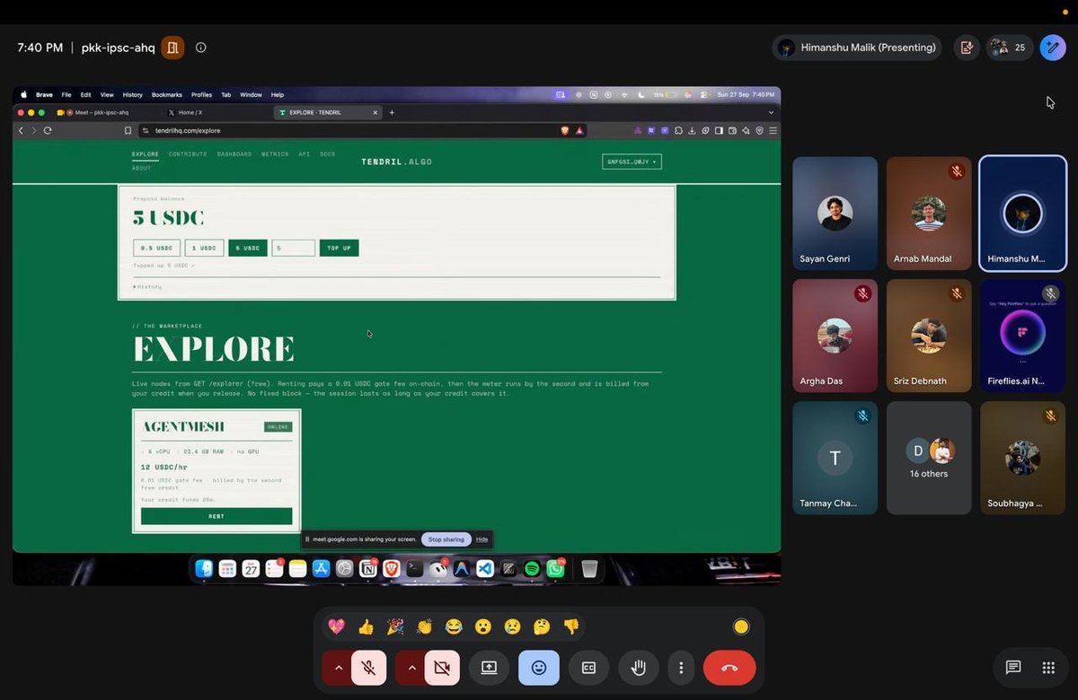Toggle closed captions
The width and height of the screenshot is (1078, 700).
[x=588, y=668]
